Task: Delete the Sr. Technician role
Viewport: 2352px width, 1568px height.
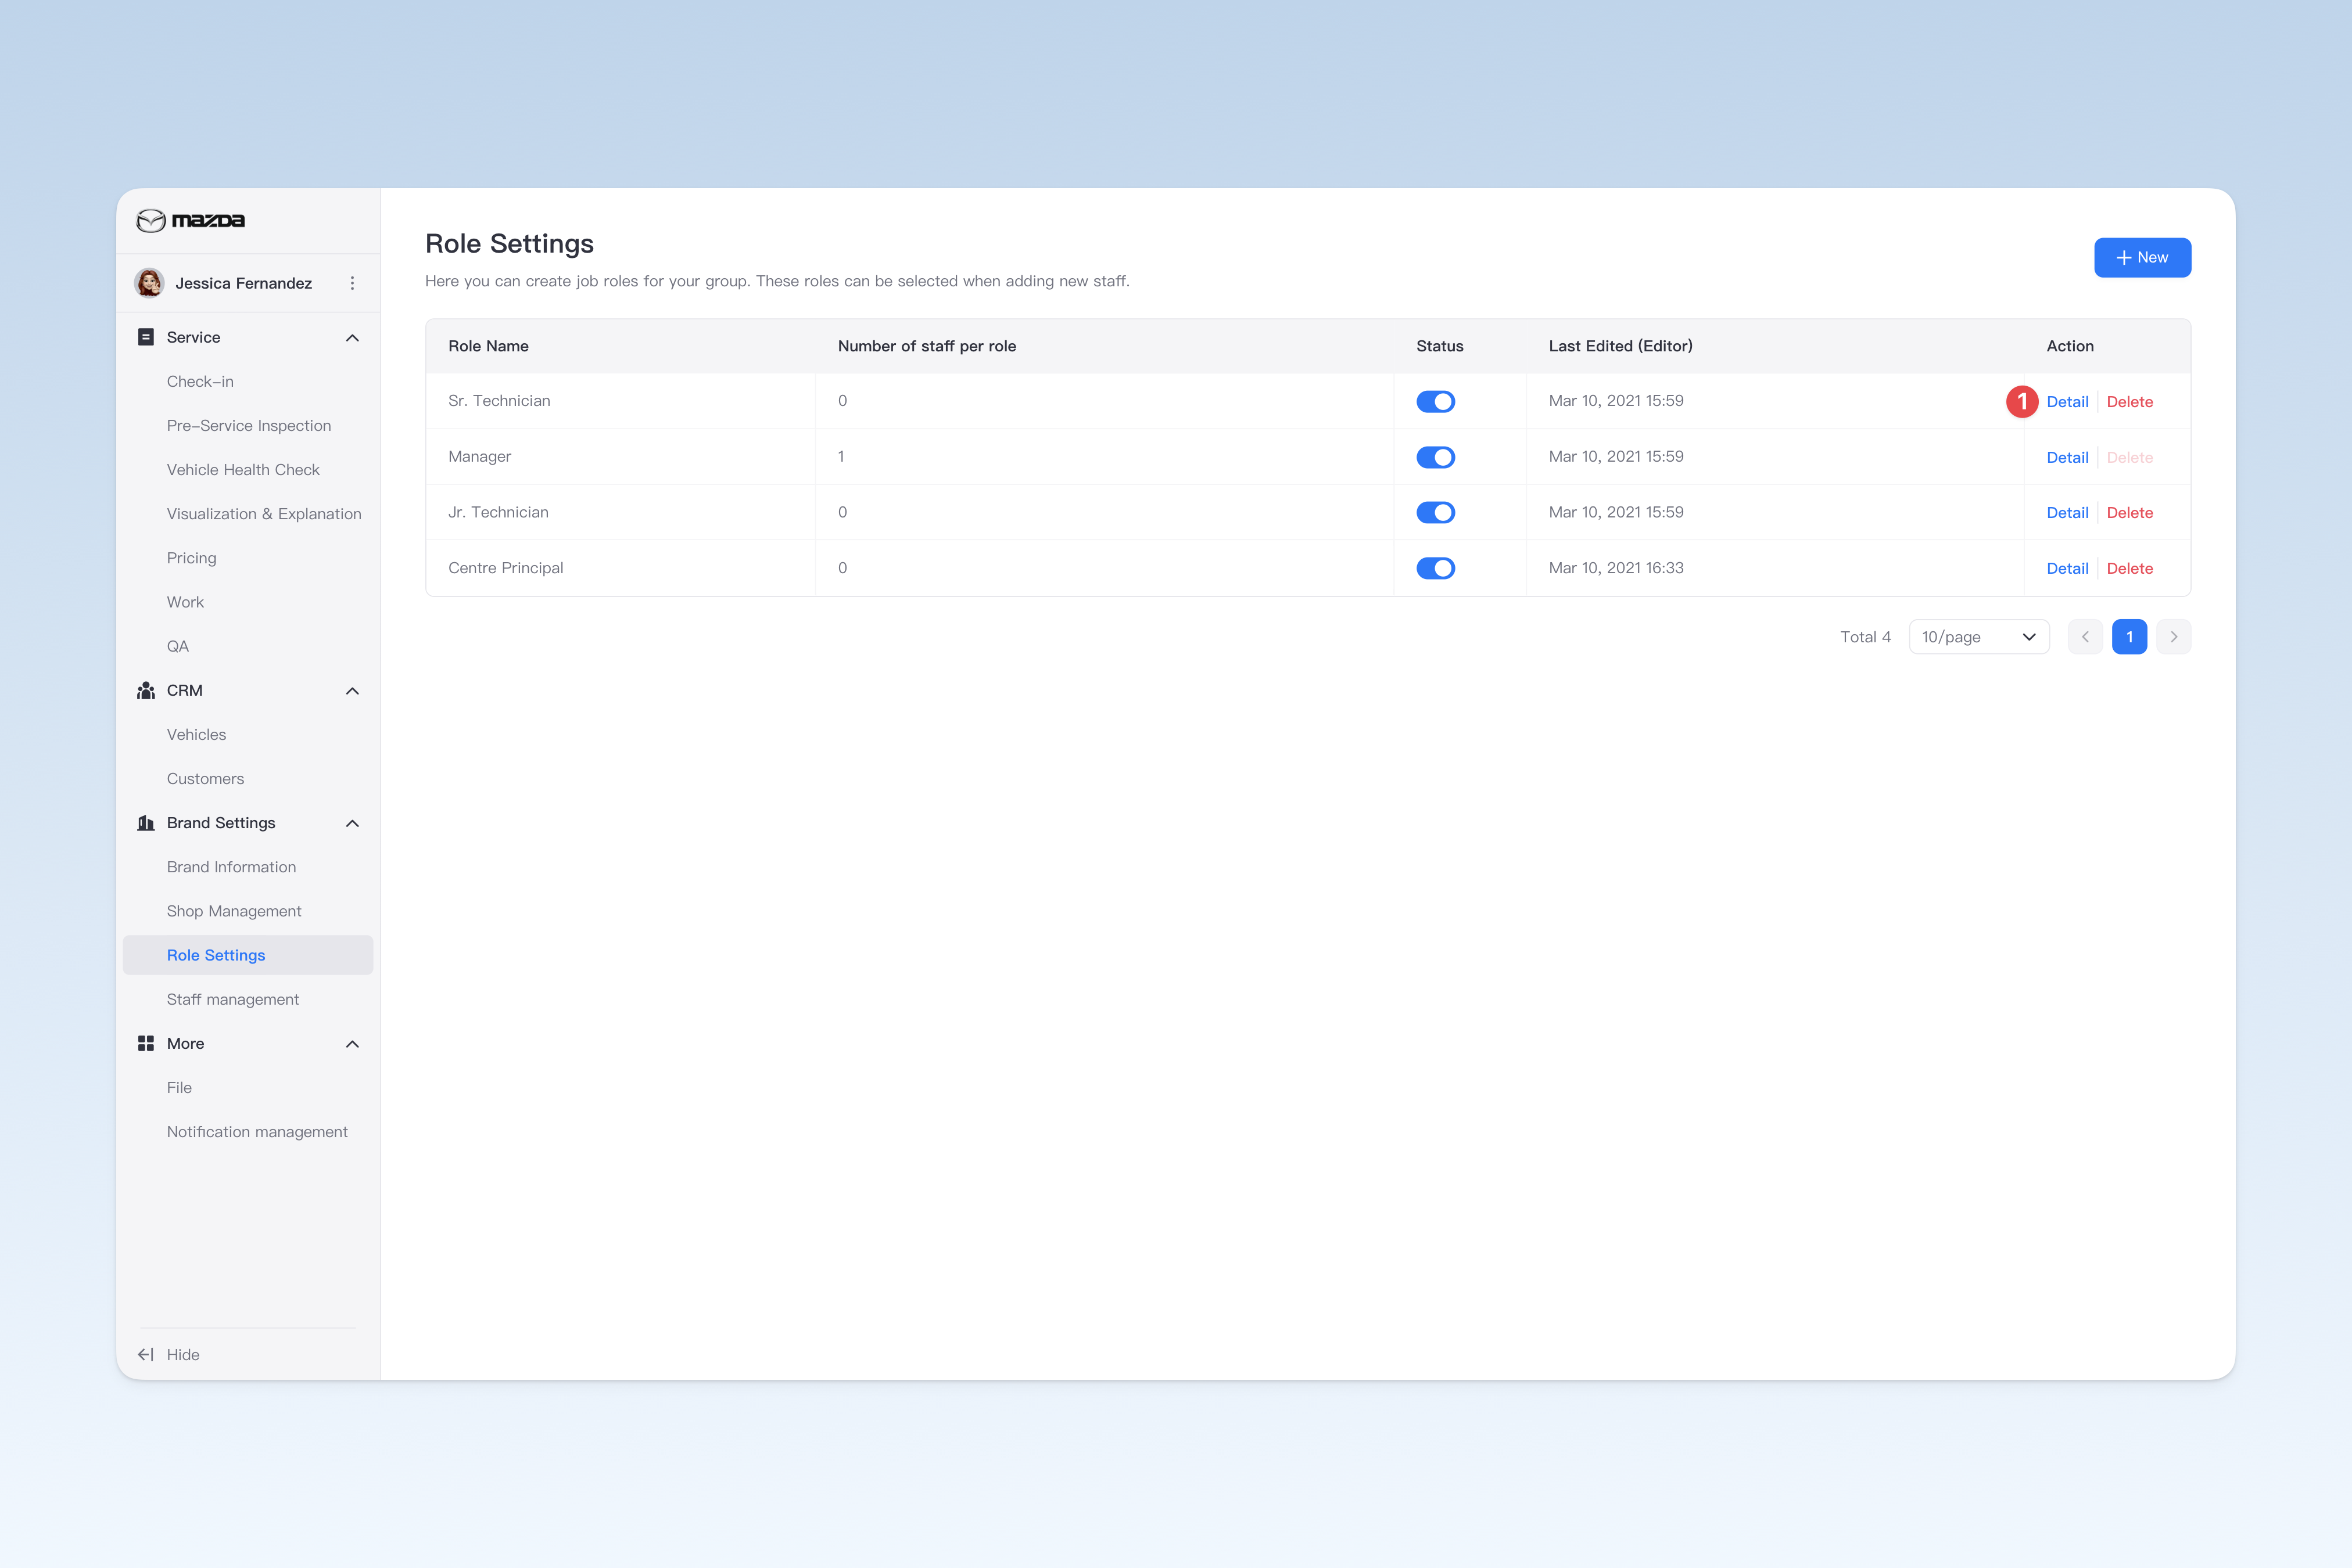Action: [2129, 401]
